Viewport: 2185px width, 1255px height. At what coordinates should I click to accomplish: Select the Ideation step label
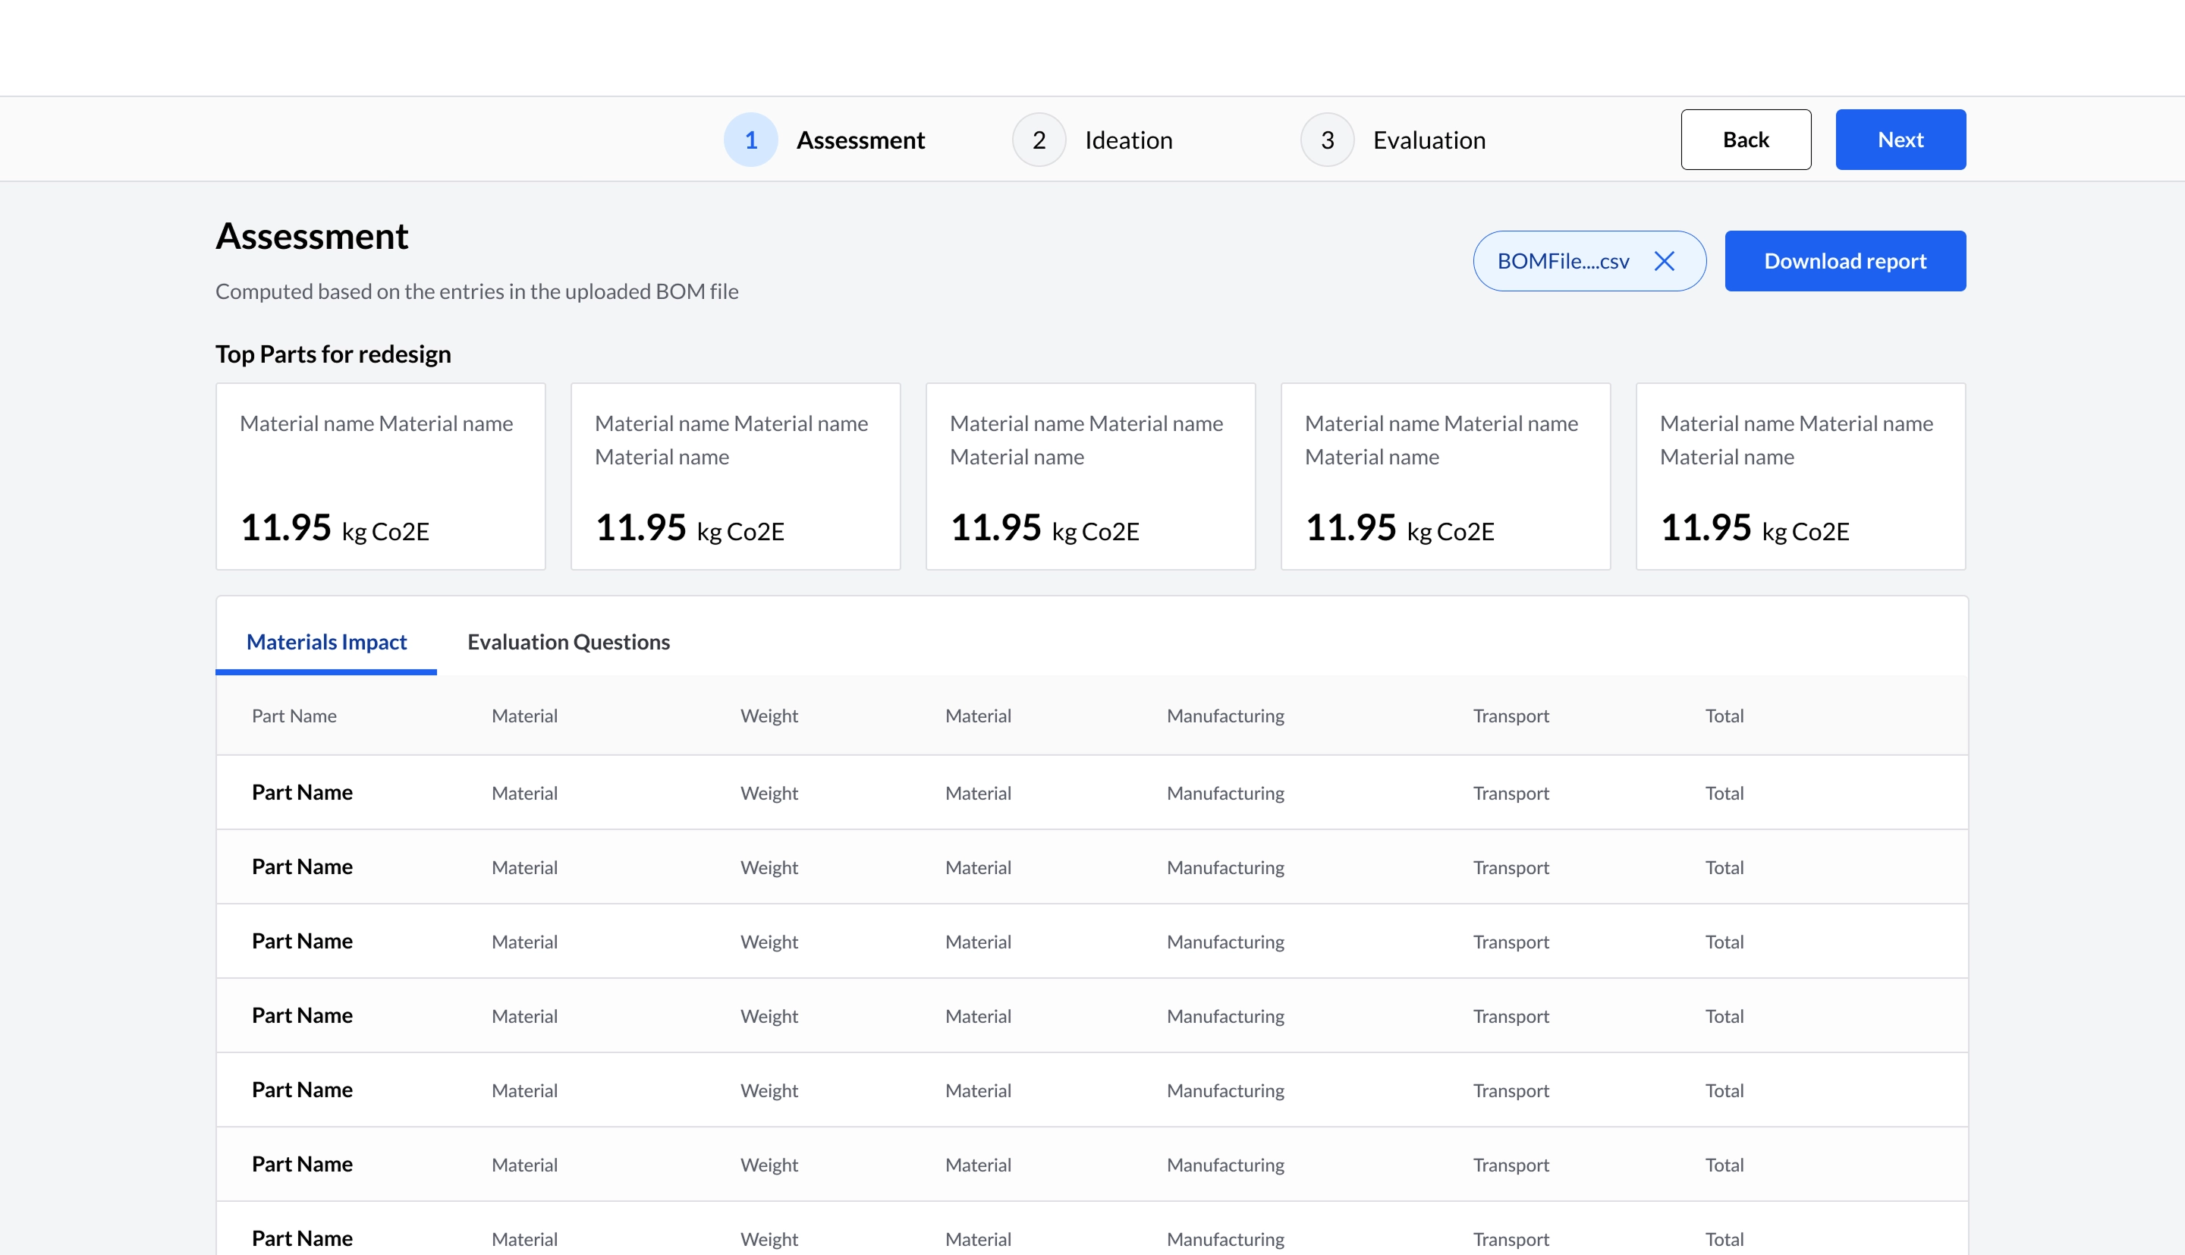click(1129, 140)
